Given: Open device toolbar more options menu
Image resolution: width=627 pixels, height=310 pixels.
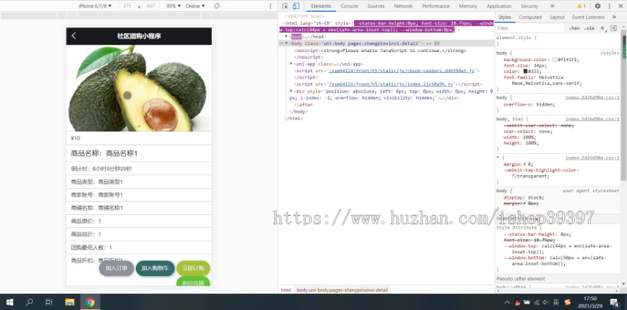Looking at the screenshot, I should pyautogui.click(x=270, y=6).
